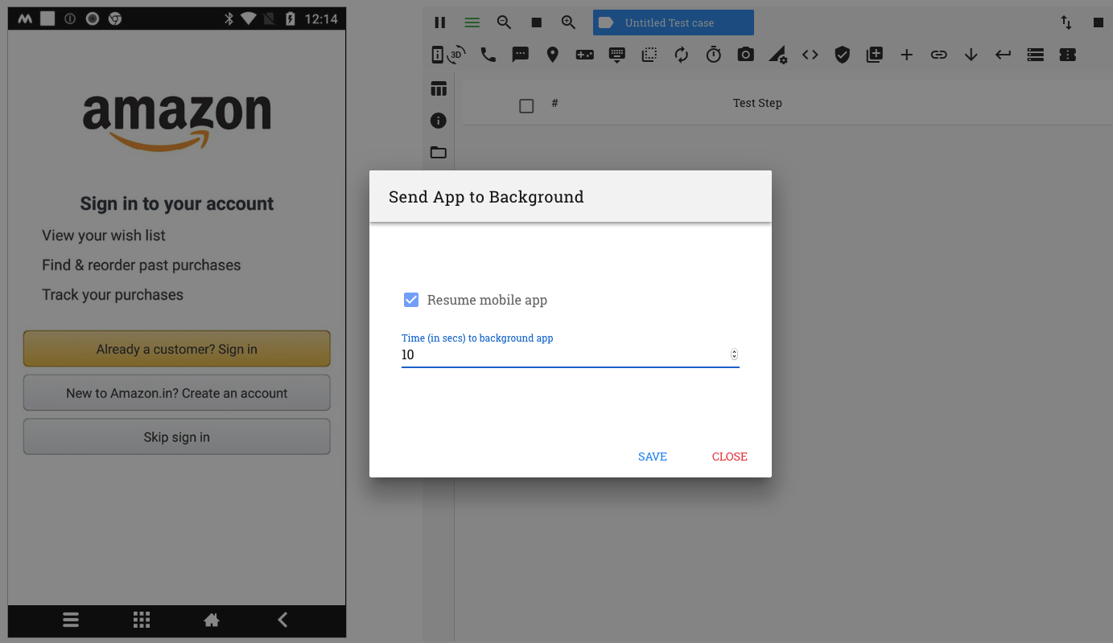Click the camera screenshot icon
This screenshot has width=1113, height=643.
click(x=746, y=55)
